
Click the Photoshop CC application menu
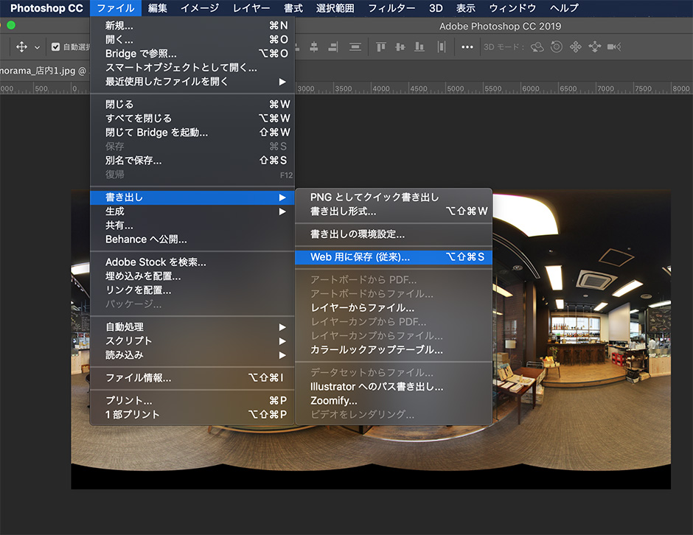coord(46,8)
